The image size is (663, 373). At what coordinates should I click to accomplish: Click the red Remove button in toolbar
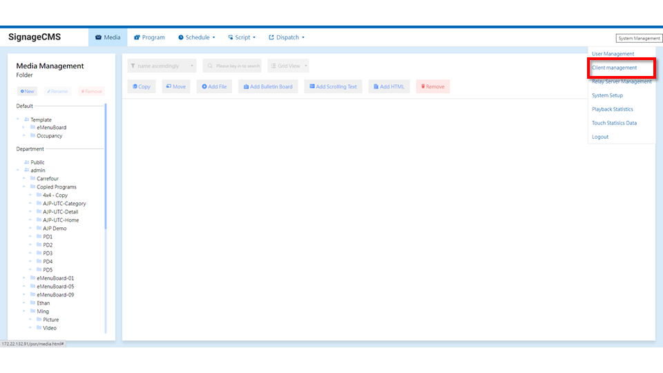[x=432, y=86]
